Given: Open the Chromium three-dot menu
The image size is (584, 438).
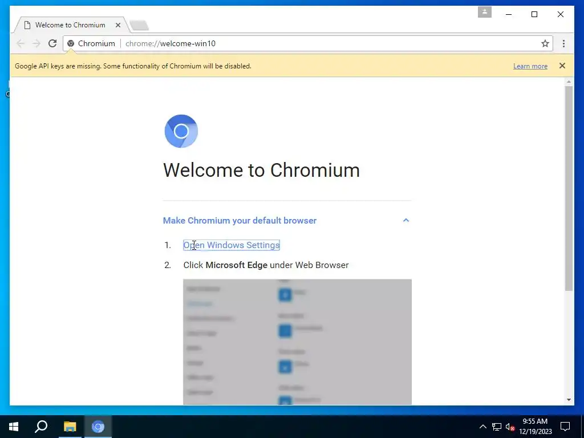Looking at the screenshot, I should [563, 43].
